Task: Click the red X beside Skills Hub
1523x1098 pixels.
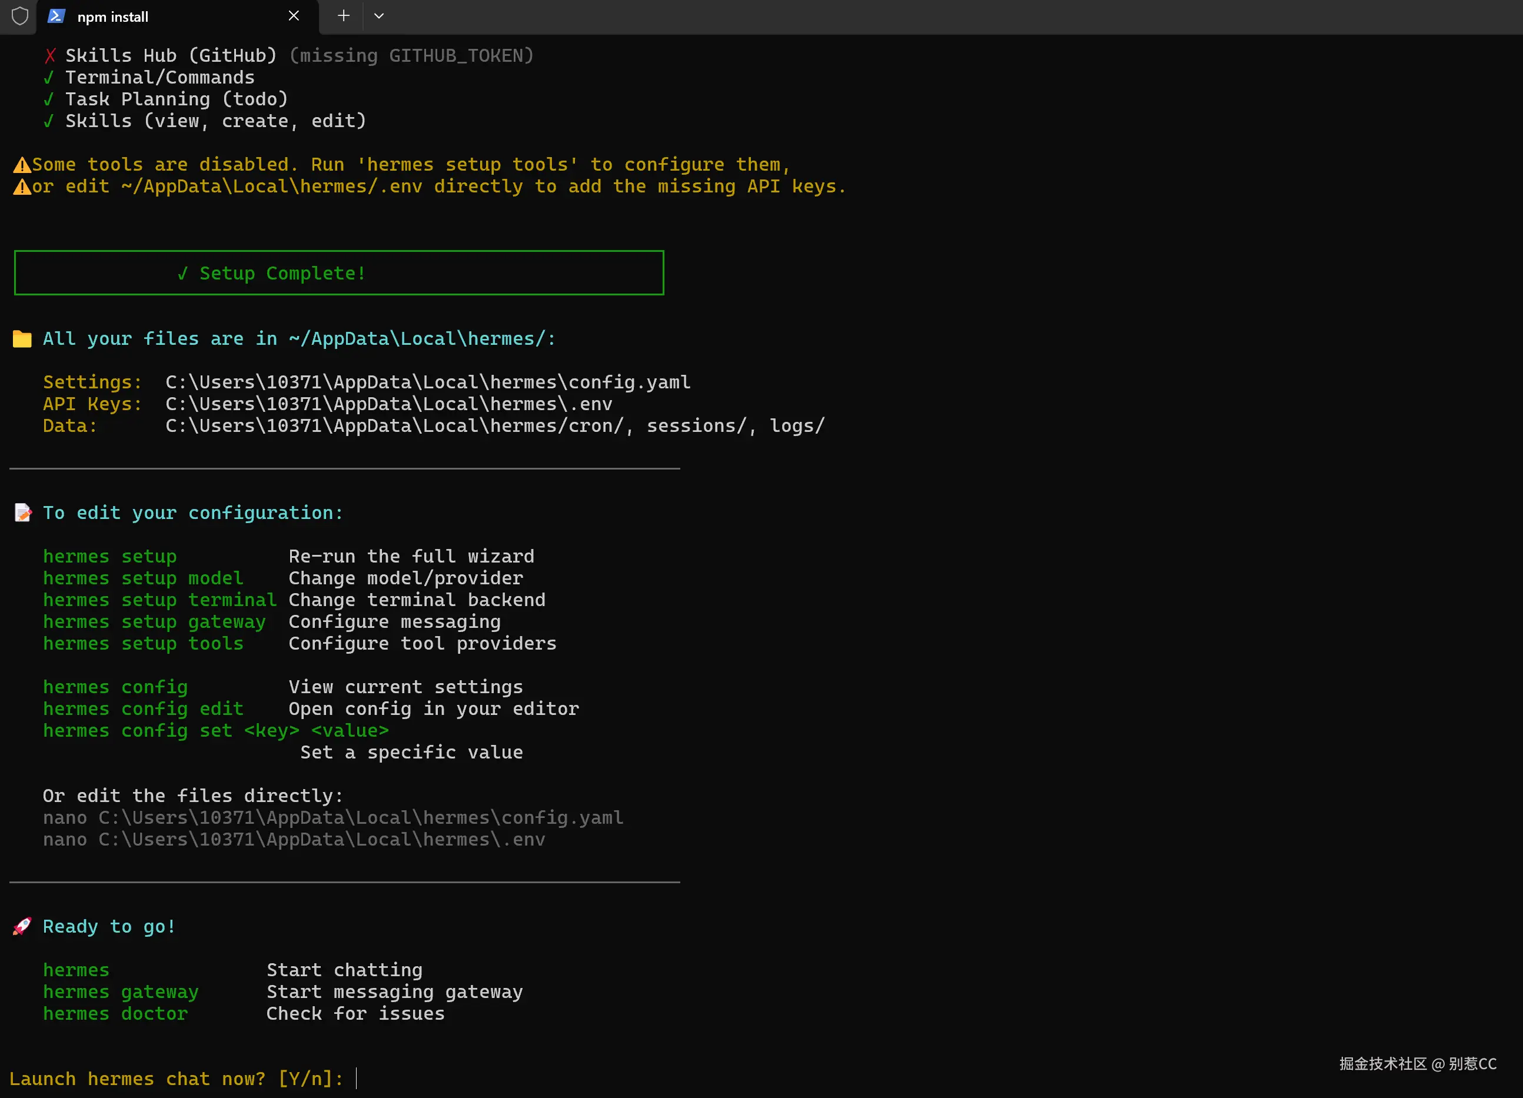Action: coord(49,56)
